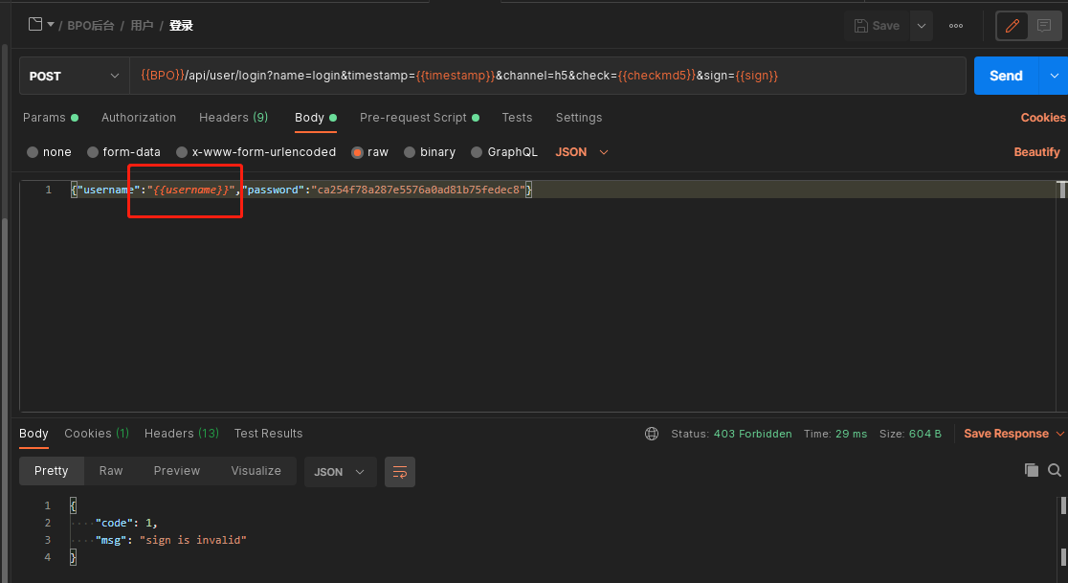Open the three-dot more actions menu
The height and width of the screenshot is (583, 1068).
[x=956, y=26]
